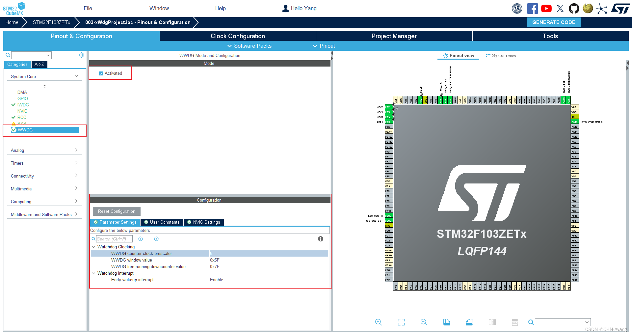The height and width of the screenshot is (335, 632).
Task: Collapse the Watchdog Clocking group
Action: (93, 247)
